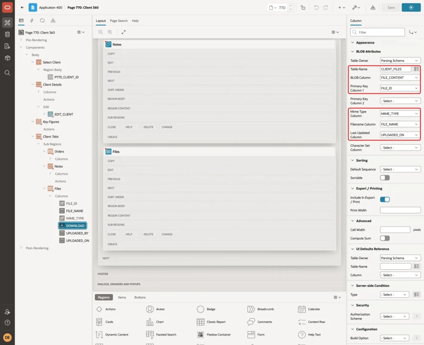
Task: Open Shared Components from the top toolbar
Action: tap(373, 7)
